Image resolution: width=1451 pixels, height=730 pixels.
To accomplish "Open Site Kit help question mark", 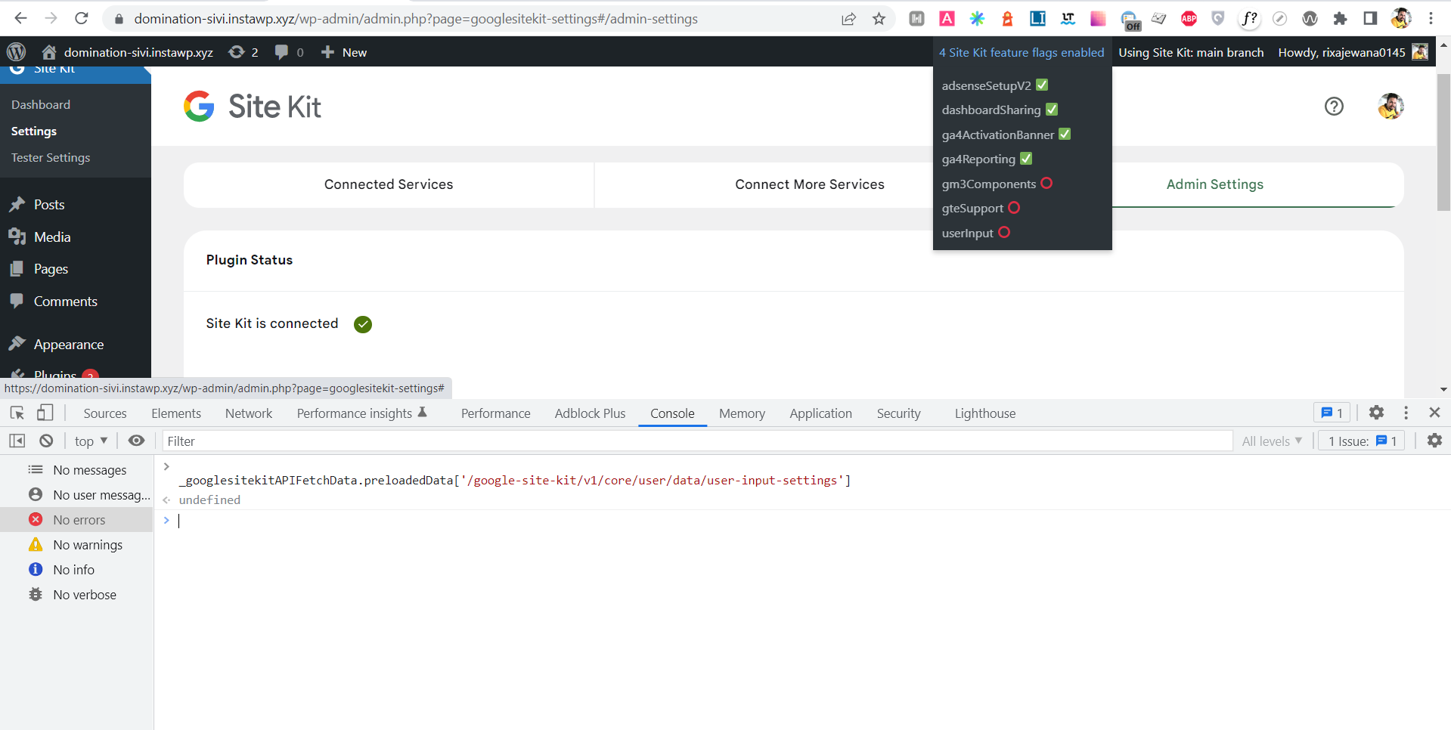I will 1333,107.
